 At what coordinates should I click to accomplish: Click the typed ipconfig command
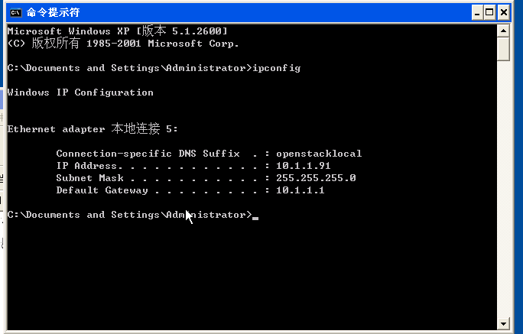(277, 68)
